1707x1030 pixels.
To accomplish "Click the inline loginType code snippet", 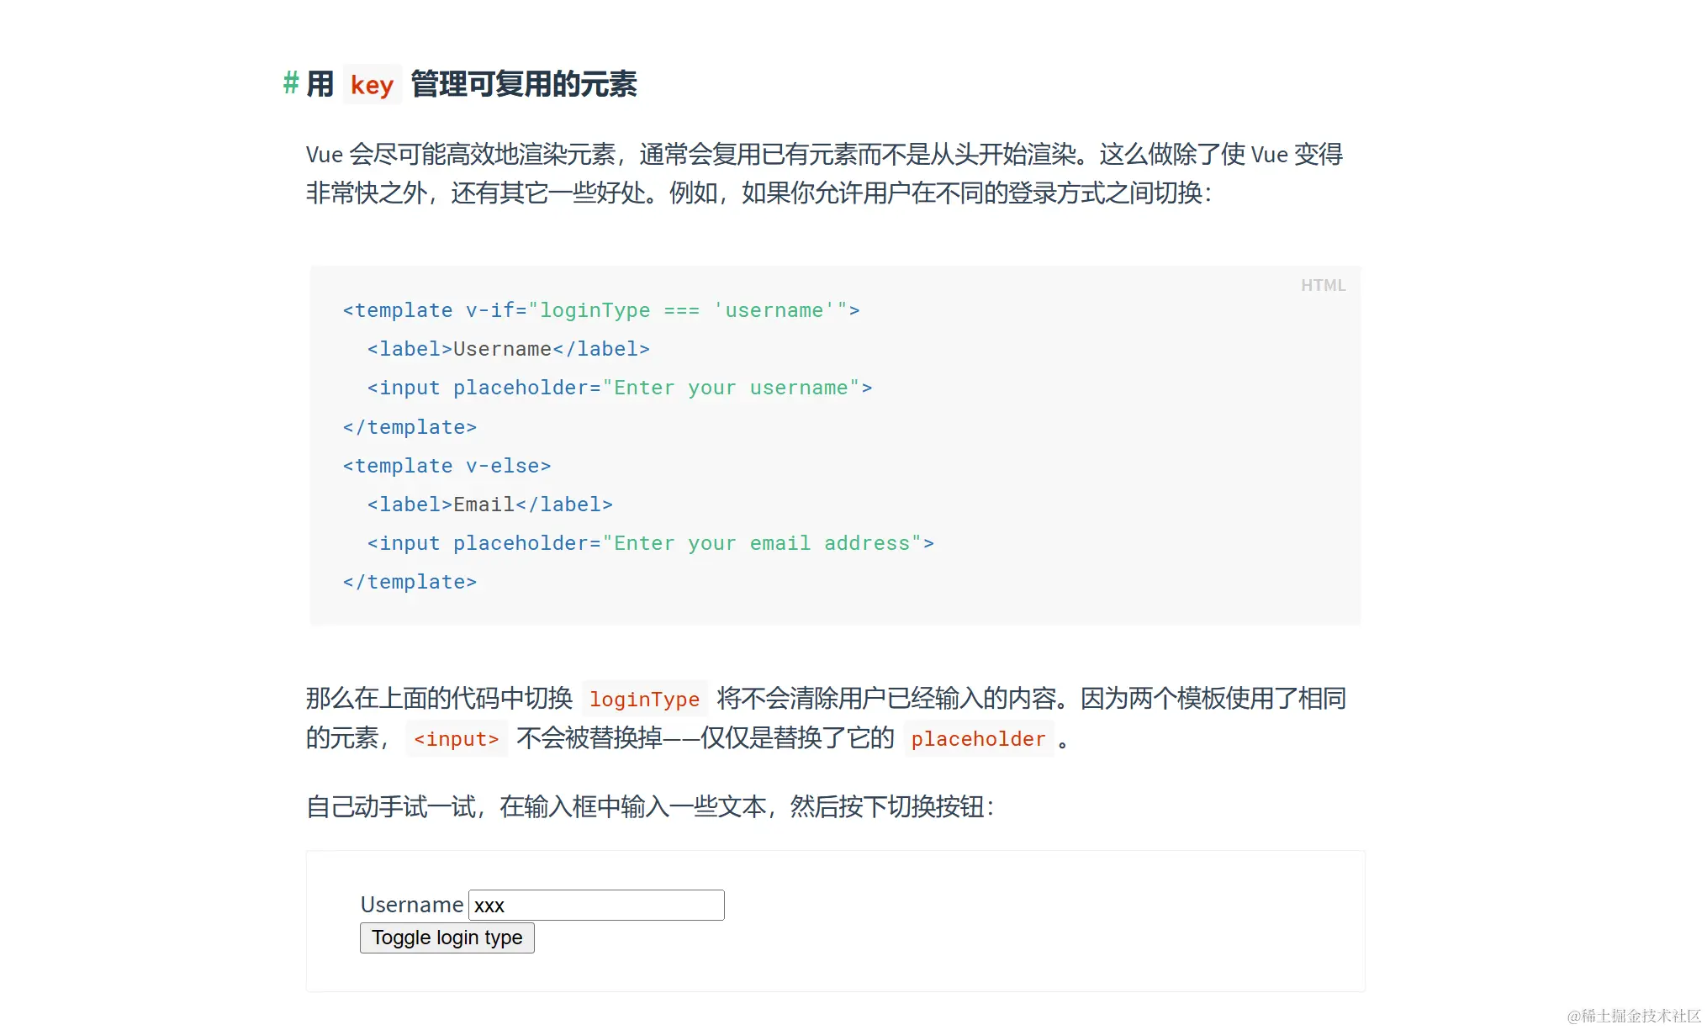I will (644, 699).
